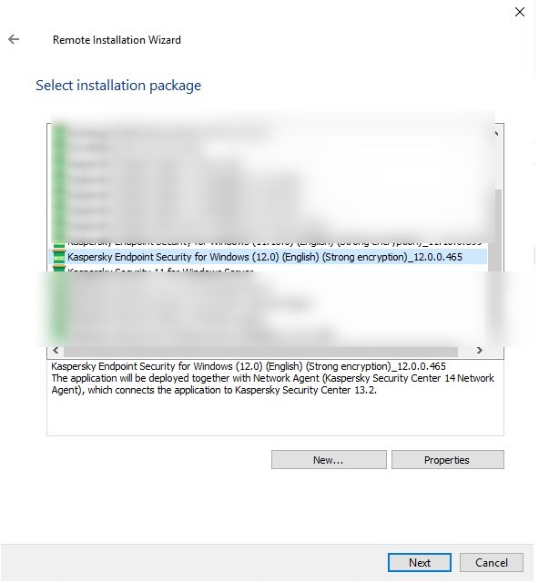Click the Kaspersky Security 11 for Windows Server icon
The width and height of the screenshot is (559, 583).
(x=59, y=270)
